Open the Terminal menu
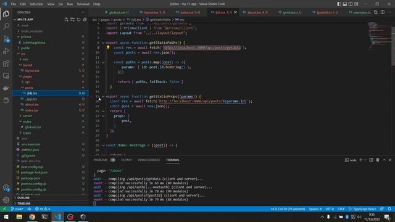The width and height of the screenshot is (395, 222). pos(83,4)
